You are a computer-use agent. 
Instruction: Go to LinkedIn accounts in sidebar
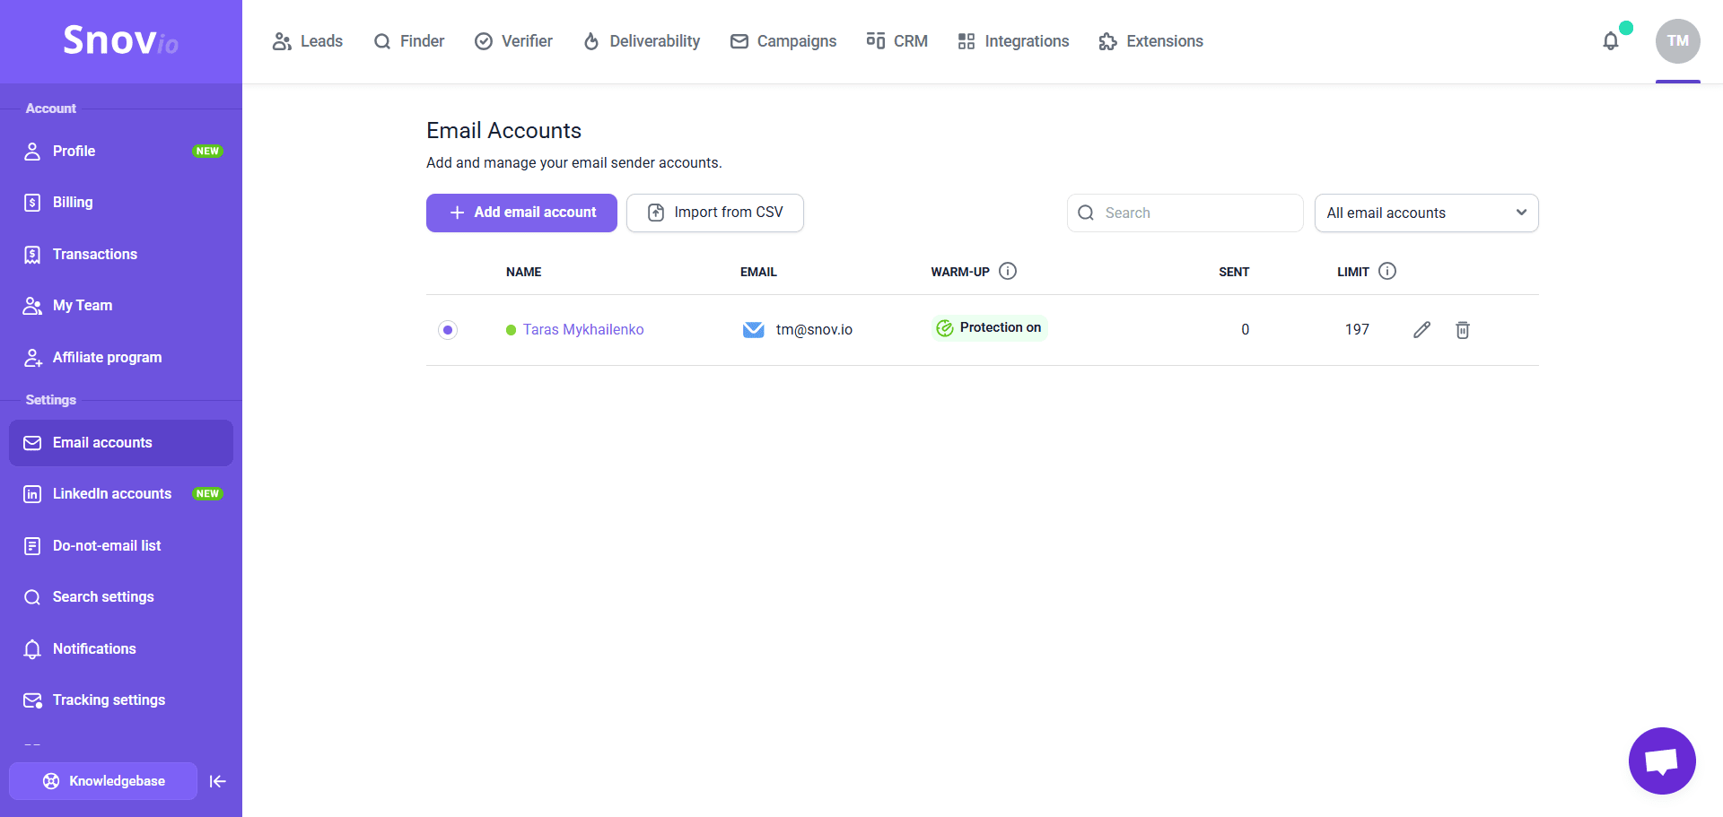pos(112,494)
